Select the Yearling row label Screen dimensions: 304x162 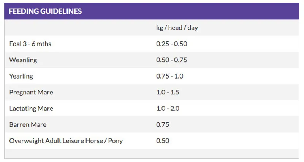tap(21, 76)
